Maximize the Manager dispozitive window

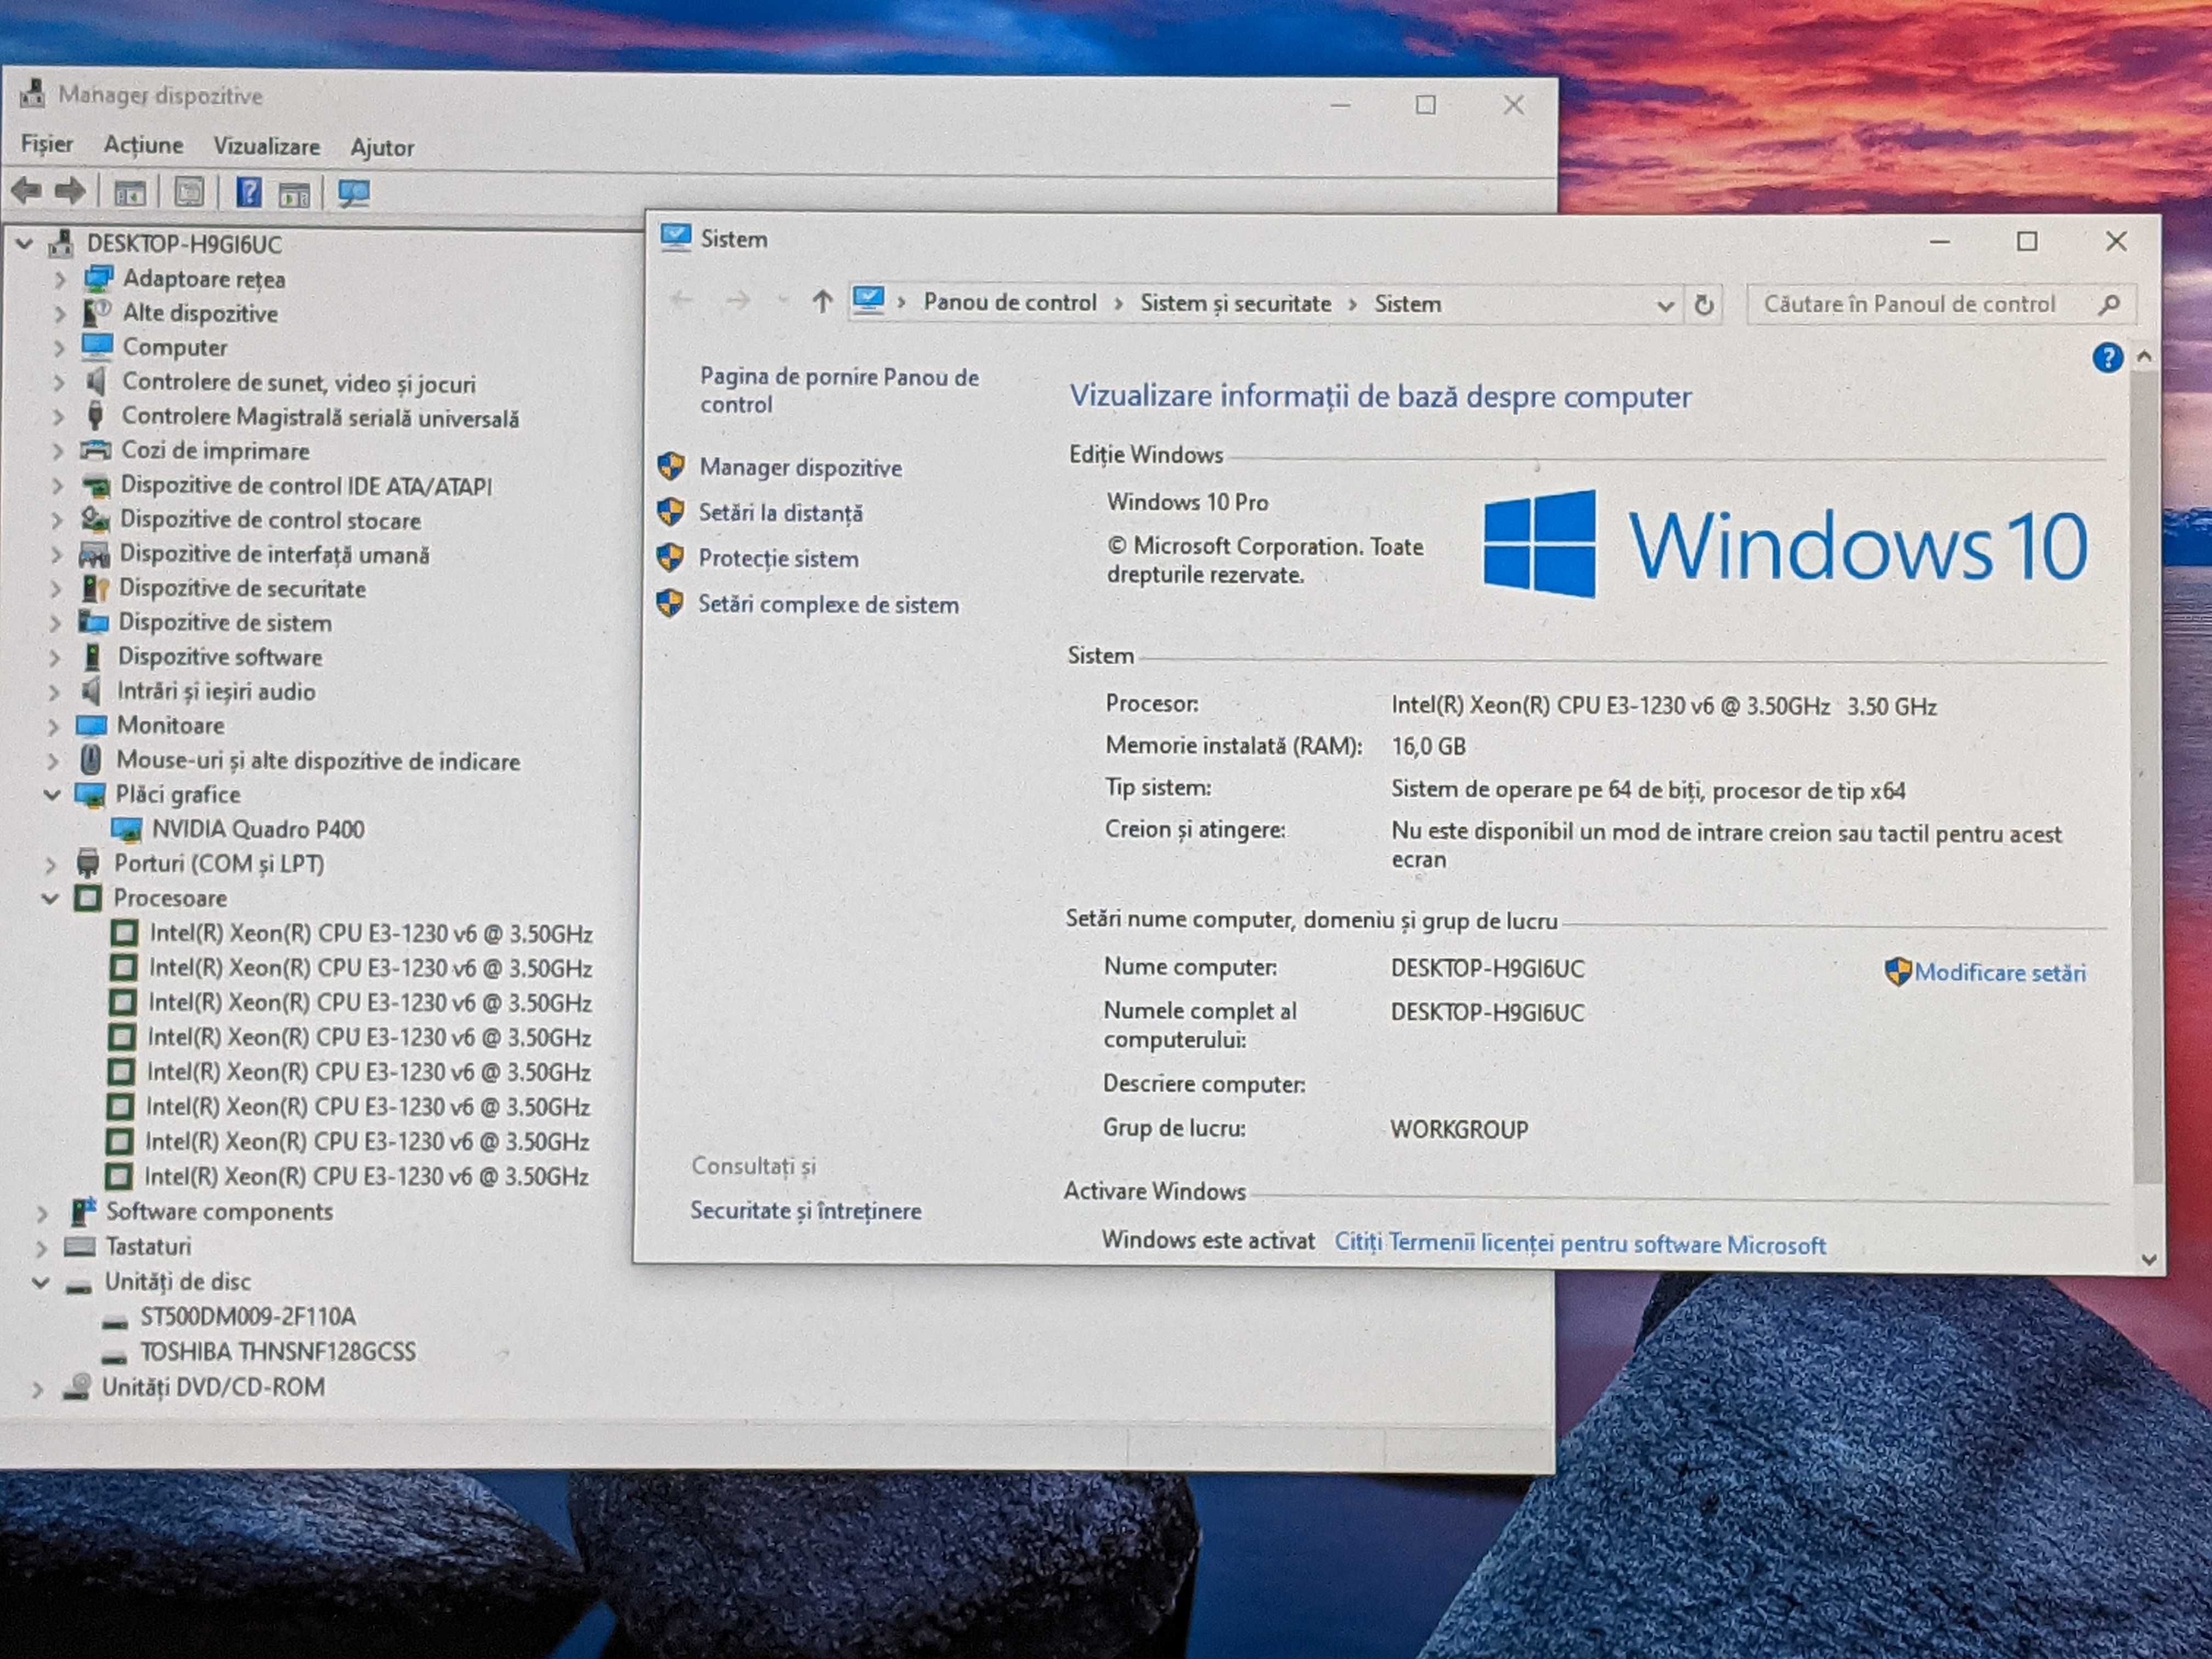[1425, 105]
